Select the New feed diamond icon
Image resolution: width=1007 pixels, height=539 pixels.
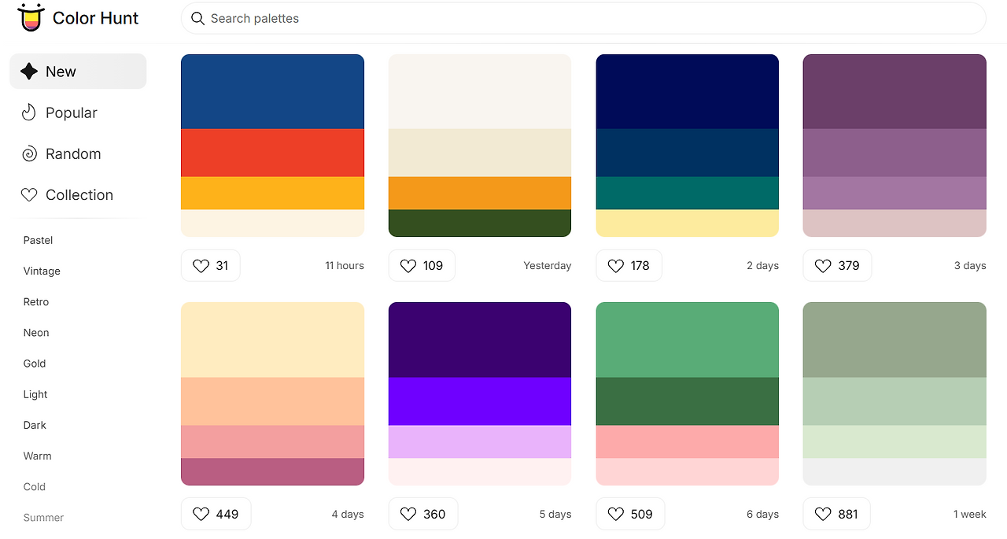click(28, 71)
